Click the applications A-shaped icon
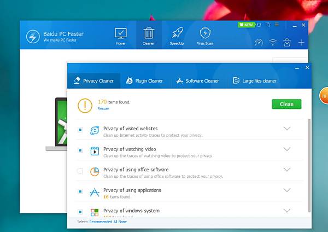The width and height of the screenshot is (328, 232). coord(95,192)
